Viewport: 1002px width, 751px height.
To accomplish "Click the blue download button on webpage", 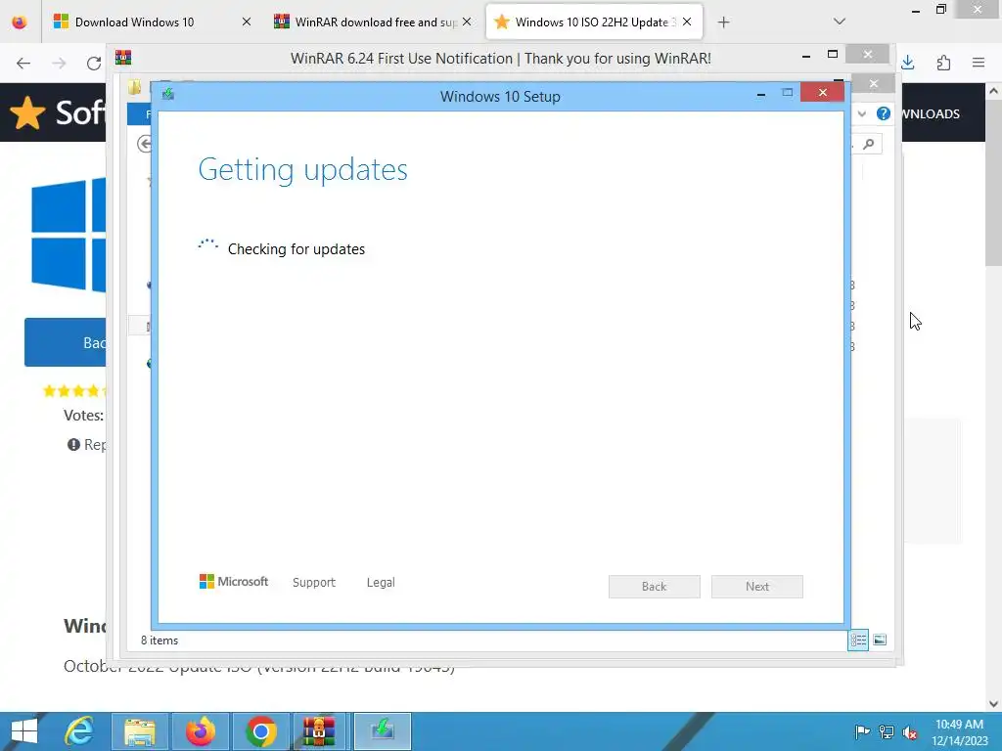I will point(66,342).
